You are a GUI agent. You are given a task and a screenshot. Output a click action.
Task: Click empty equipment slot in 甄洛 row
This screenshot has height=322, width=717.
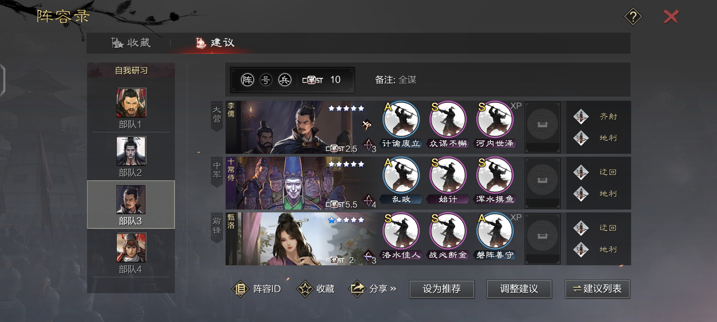[542, 239]
